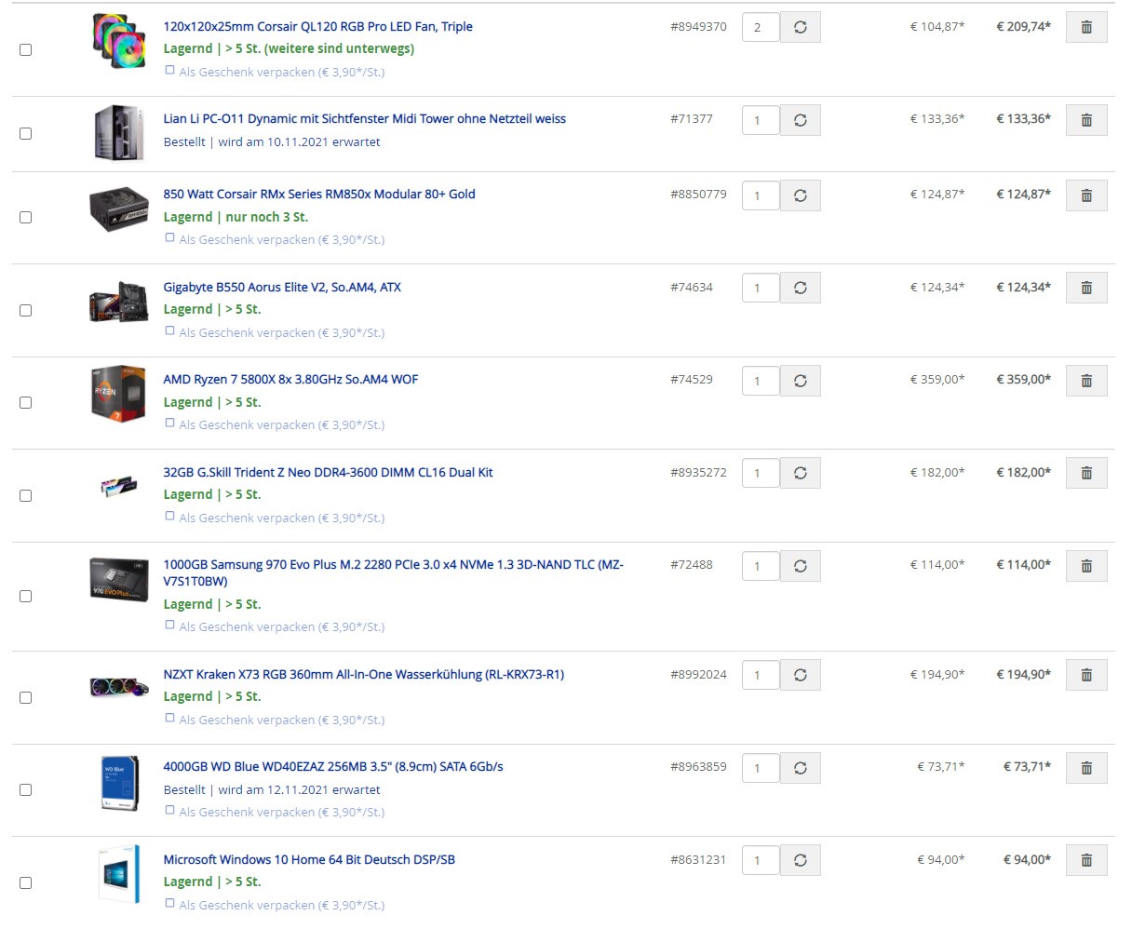Open the AMD Ryzen box thumbnail image
This screenshot has height=929, width=1132.
click(119, 393)
